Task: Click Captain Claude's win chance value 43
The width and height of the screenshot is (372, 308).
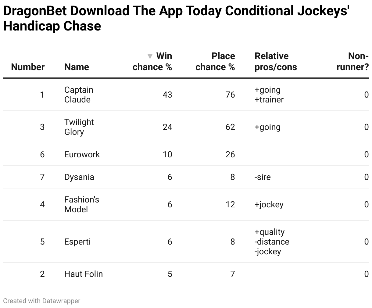Action: (167, 95)
